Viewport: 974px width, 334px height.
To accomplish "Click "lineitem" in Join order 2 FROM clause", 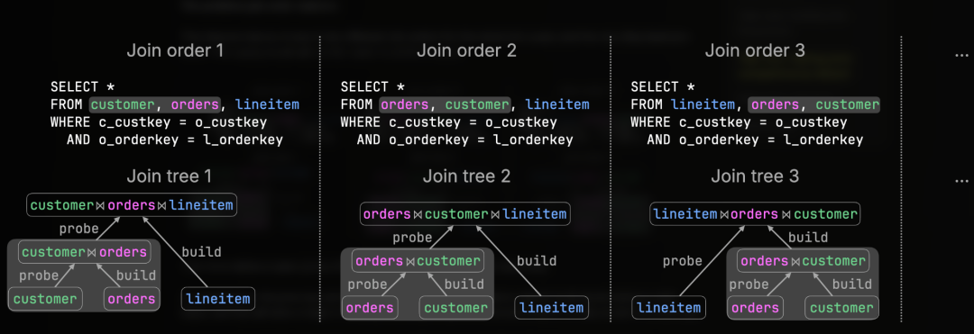I will click(x=557, y=104).
